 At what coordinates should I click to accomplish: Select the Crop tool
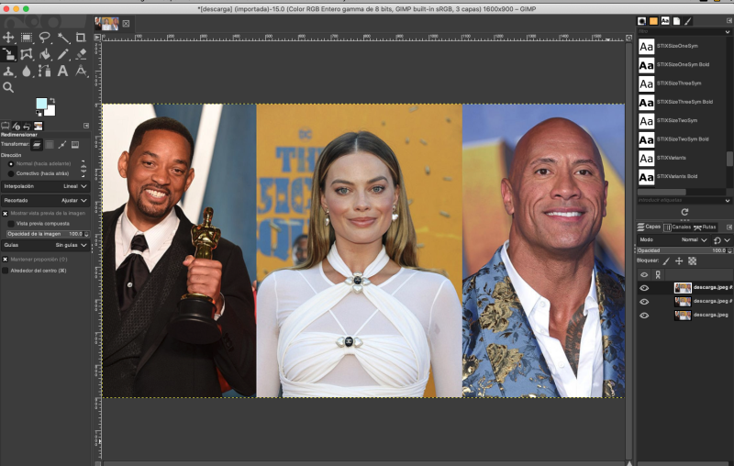pos(81,38)
